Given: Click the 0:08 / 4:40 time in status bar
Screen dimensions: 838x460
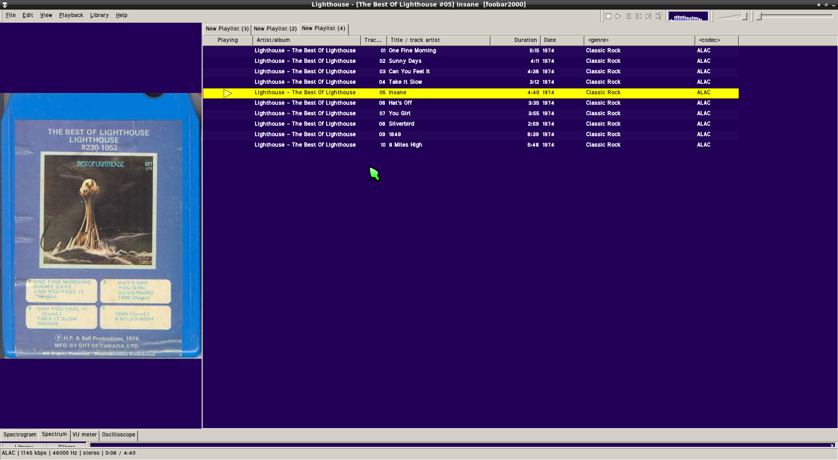Looking at the screenshot, I should point(120,453).
